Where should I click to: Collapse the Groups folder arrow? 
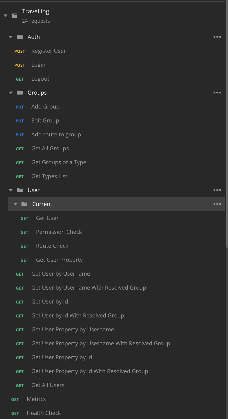click(11, 93)
